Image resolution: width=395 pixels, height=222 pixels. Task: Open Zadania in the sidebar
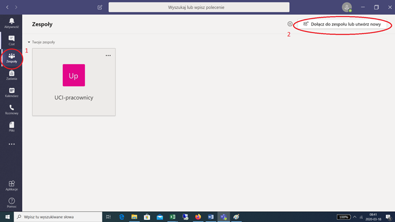point(11,75)
